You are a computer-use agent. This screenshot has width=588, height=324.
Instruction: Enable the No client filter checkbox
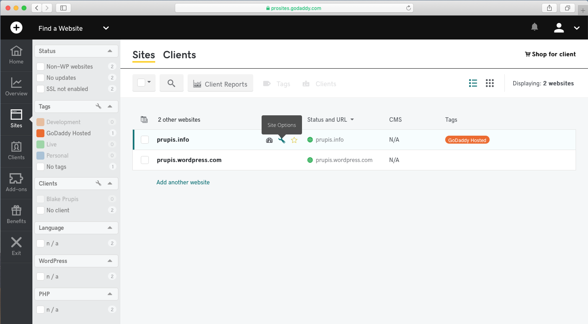click(x=40, y=210)
